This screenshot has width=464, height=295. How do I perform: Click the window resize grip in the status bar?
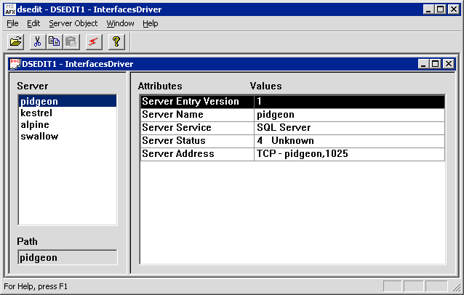pyautogui.click(x=457, y=287)
